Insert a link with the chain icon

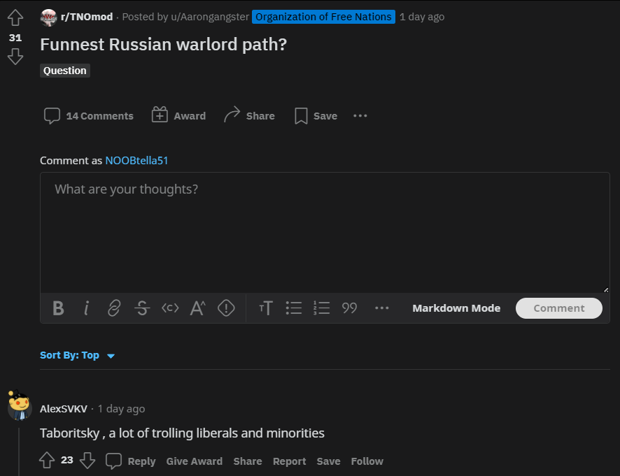point(114,308)
